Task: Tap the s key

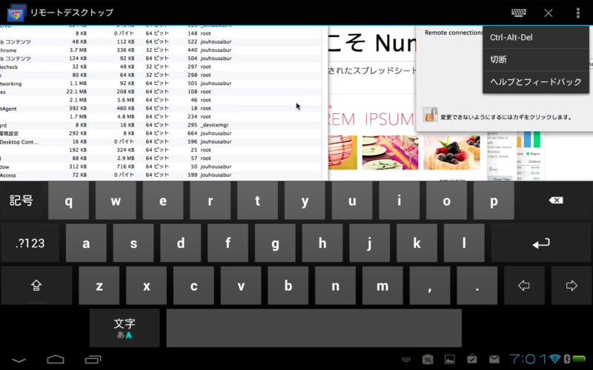Action: [x=133, y=243]
